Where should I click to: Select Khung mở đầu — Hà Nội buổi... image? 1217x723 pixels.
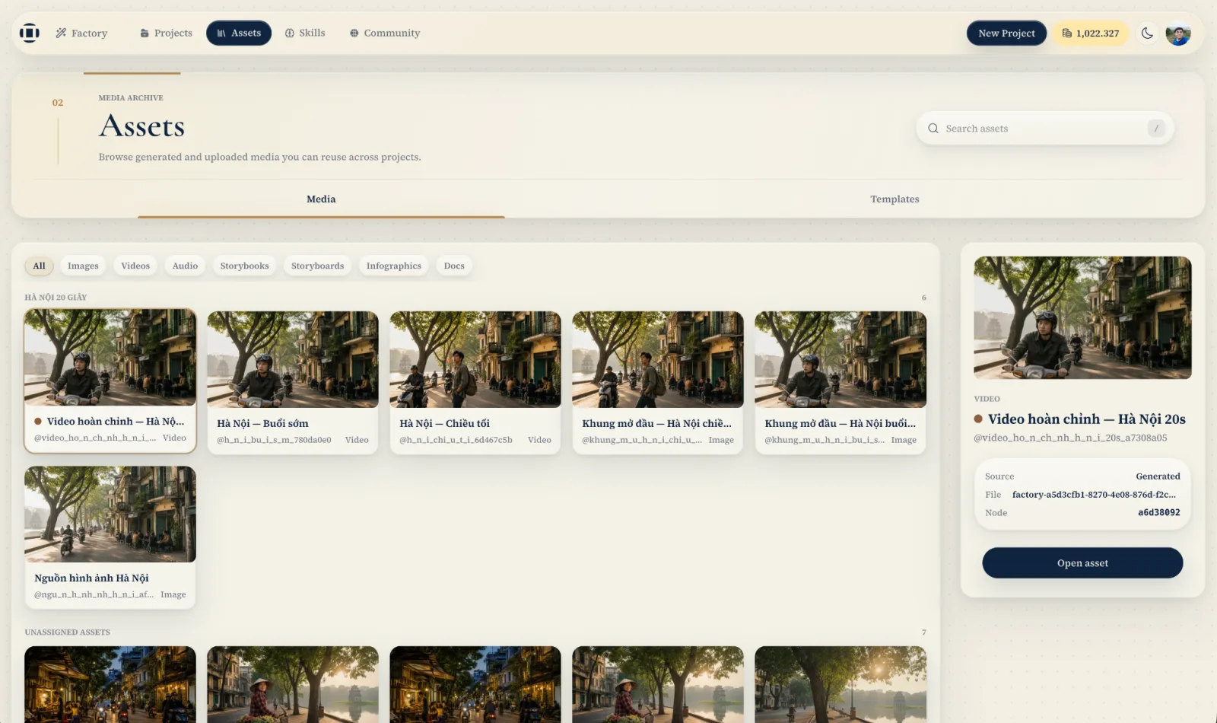pos(840,382)
